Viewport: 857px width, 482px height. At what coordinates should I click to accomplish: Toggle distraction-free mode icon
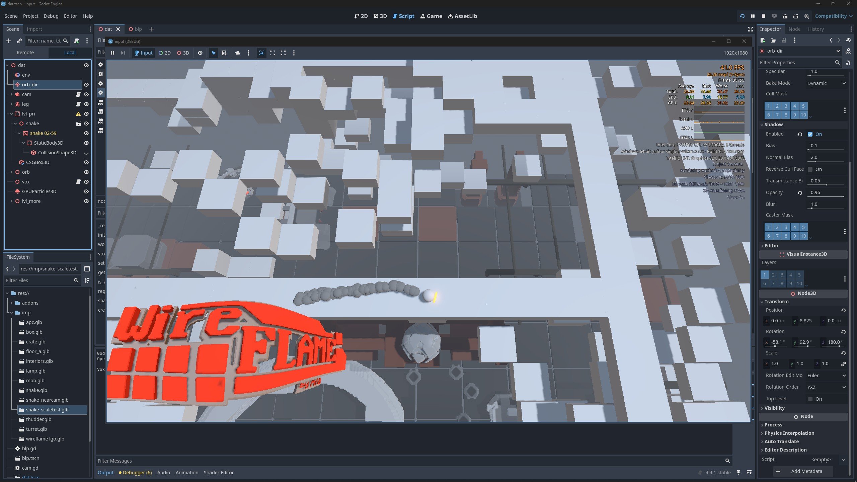click(x=751, y=29)
